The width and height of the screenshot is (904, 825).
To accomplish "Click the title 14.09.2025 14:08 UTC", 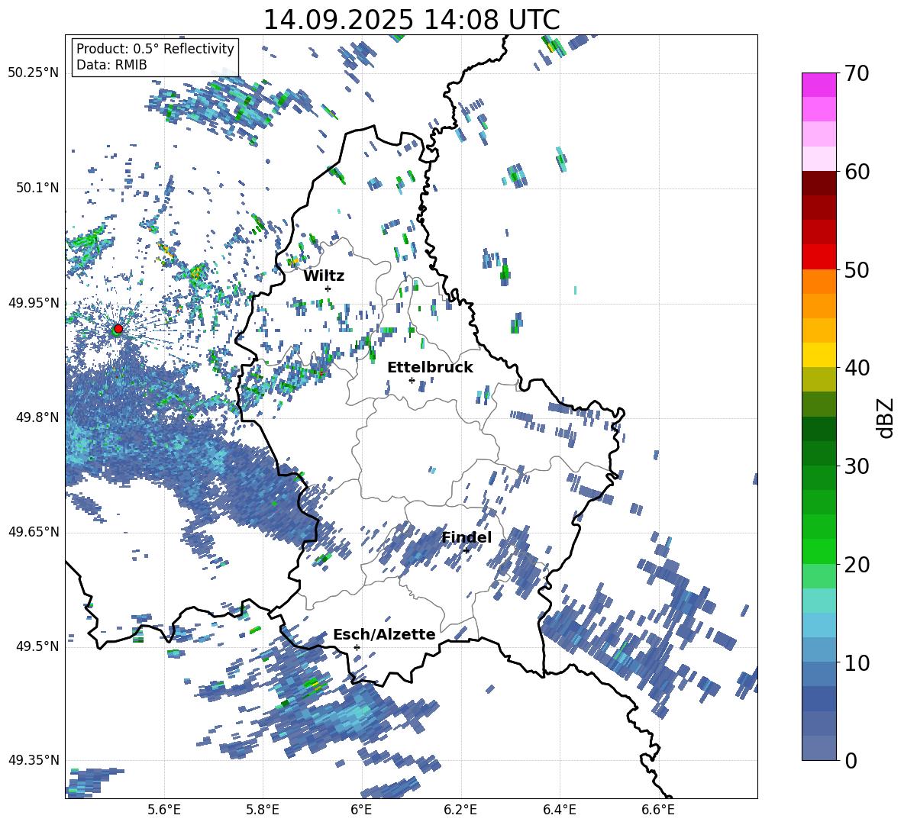I will [x=412, y=20].
